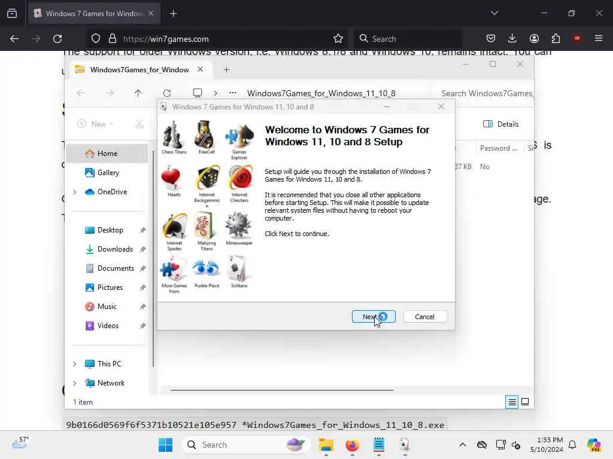The height and width of the screenshot is (459, 613).
Task: Unpin Downloads from Explorer quick access
Action: pyautogui.click(x=142, y=249)
